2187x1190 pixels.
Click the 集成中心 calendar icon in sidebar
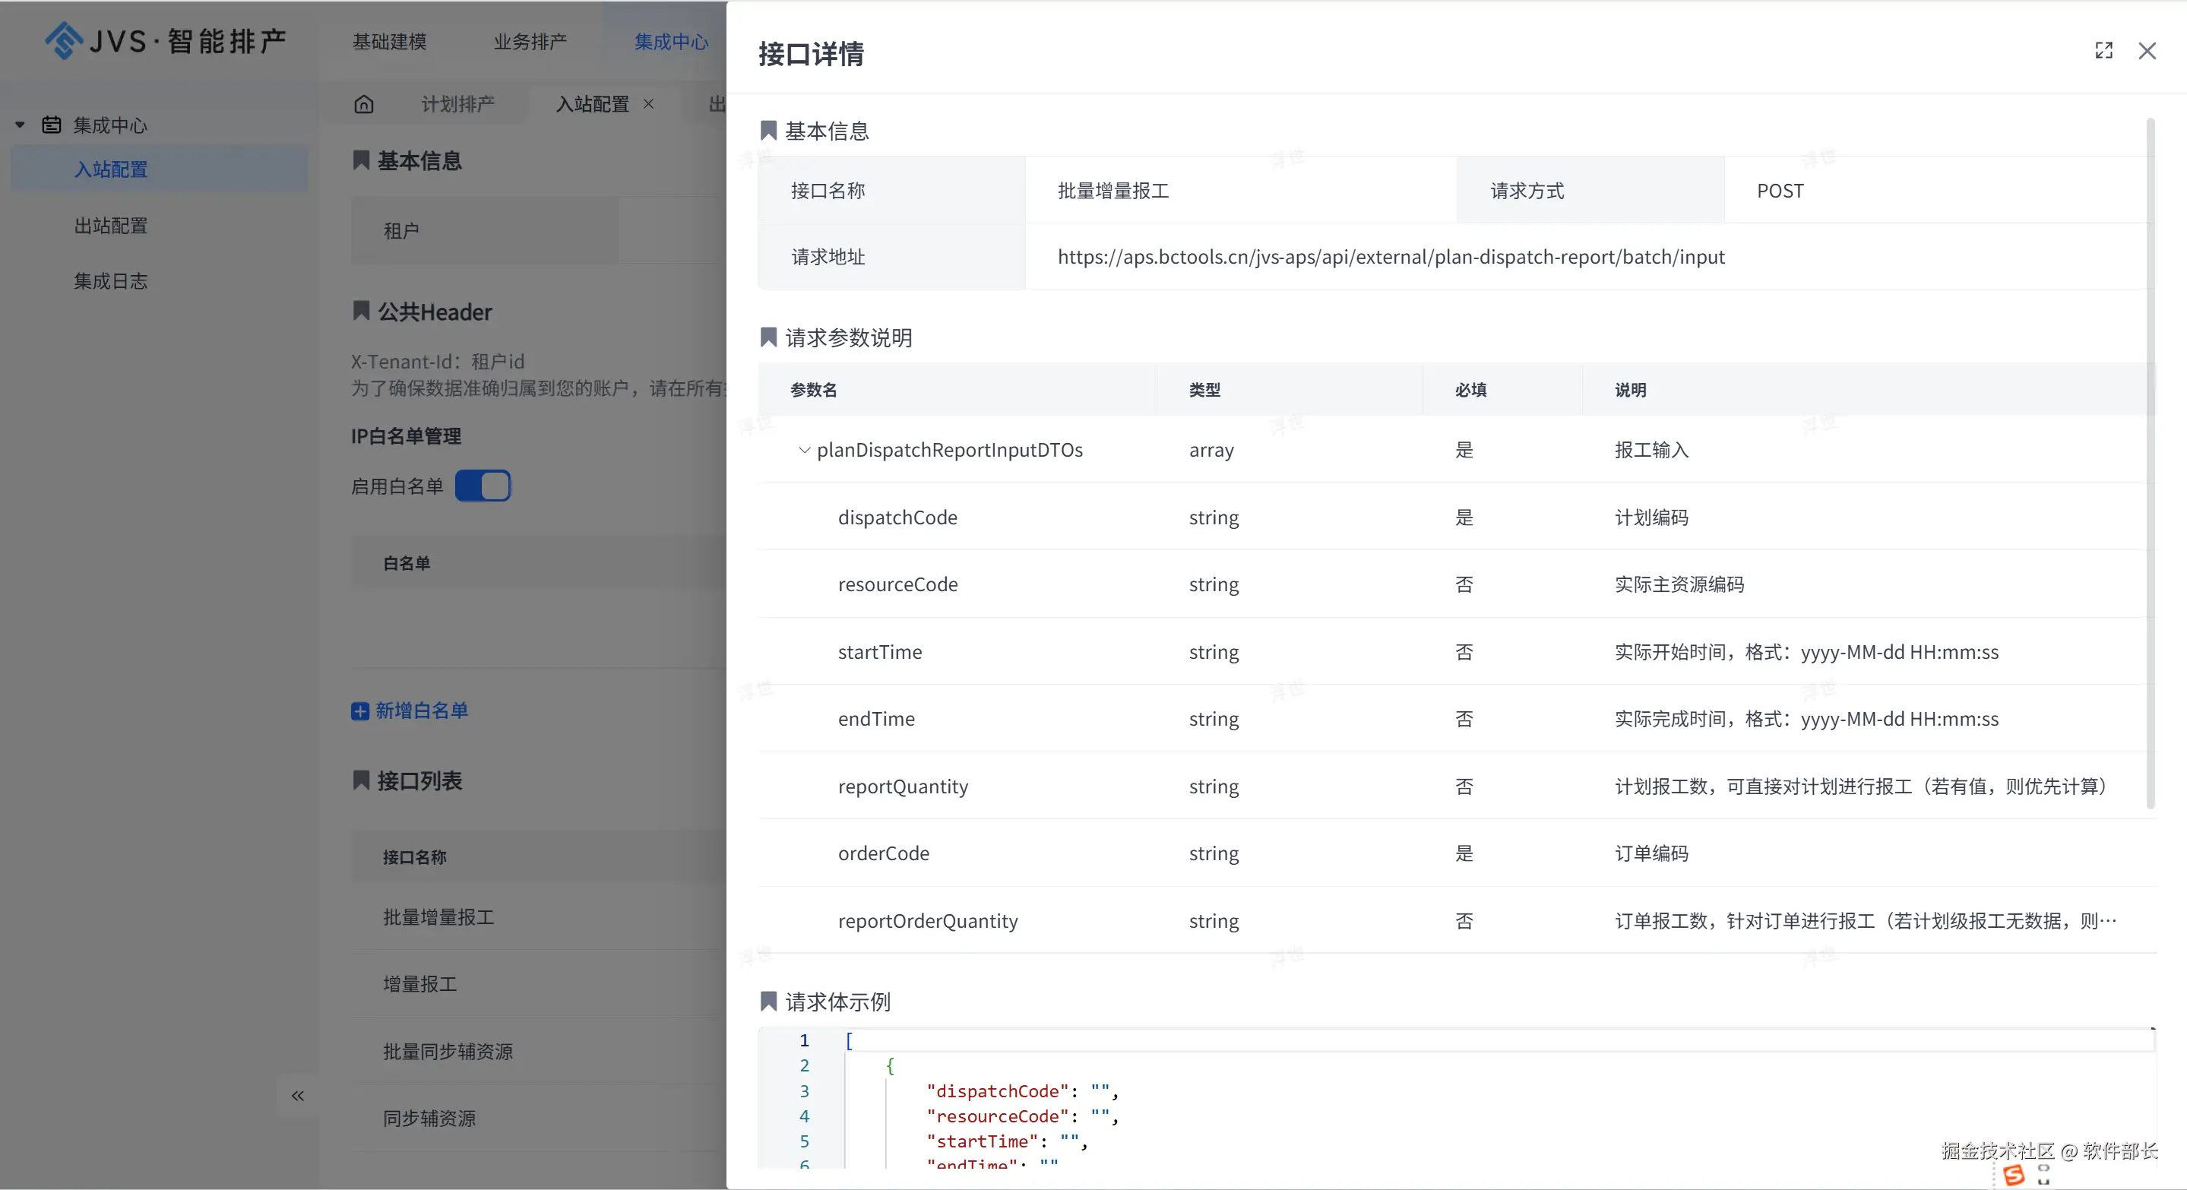coord(52,125)
